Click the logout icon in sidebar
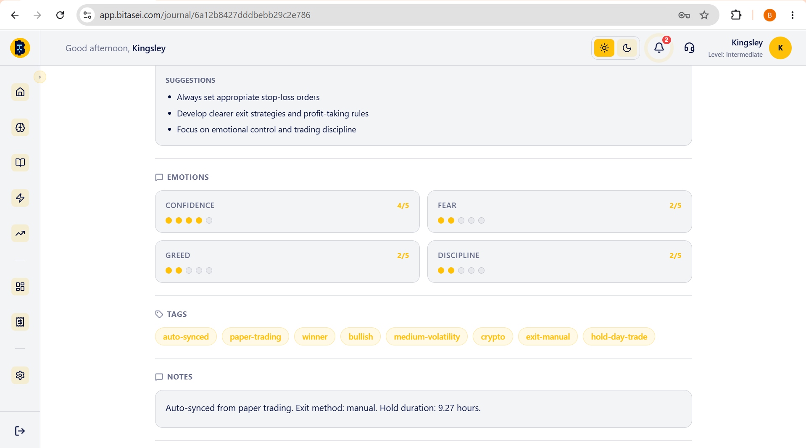 tap(20, 431)
